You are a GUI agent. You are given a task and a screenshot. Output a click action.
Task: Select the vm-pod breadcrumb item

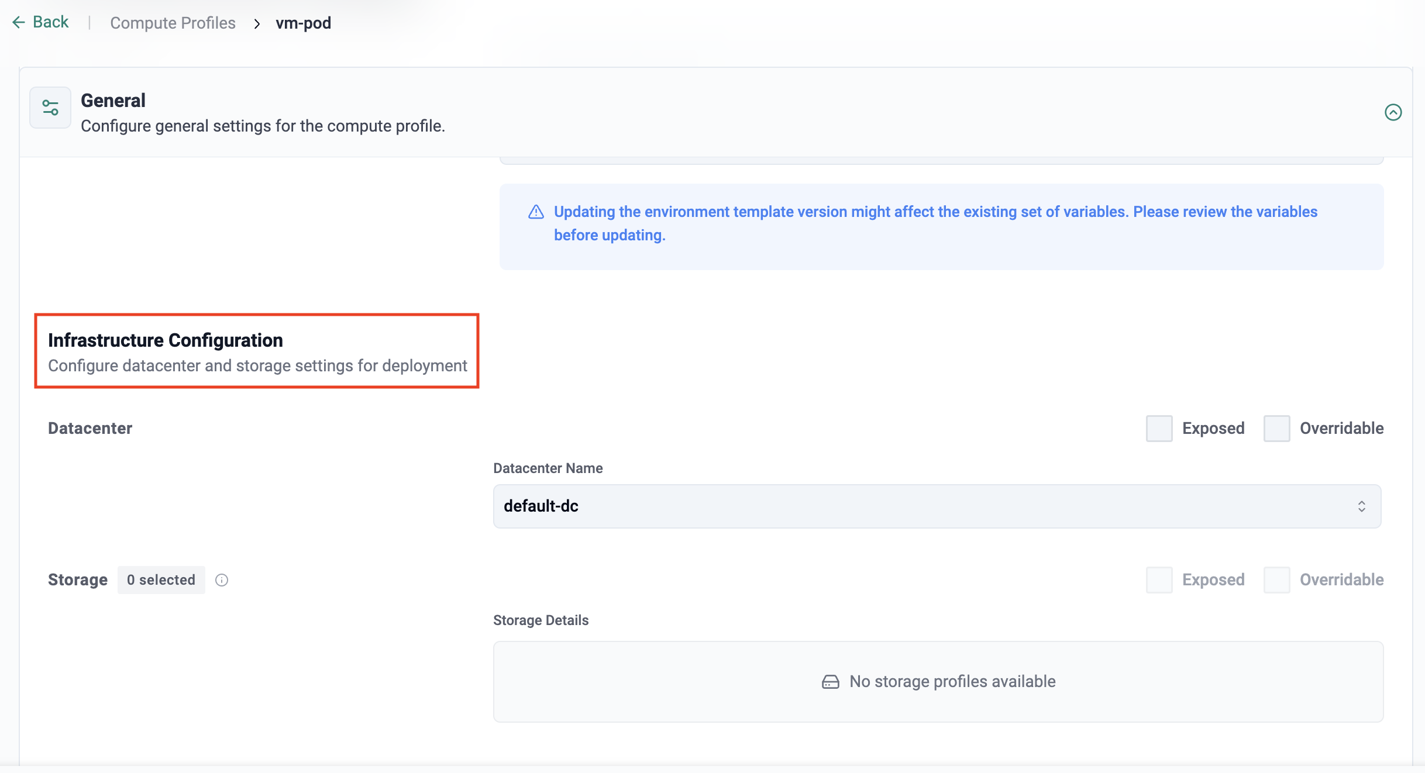point(303,23)
